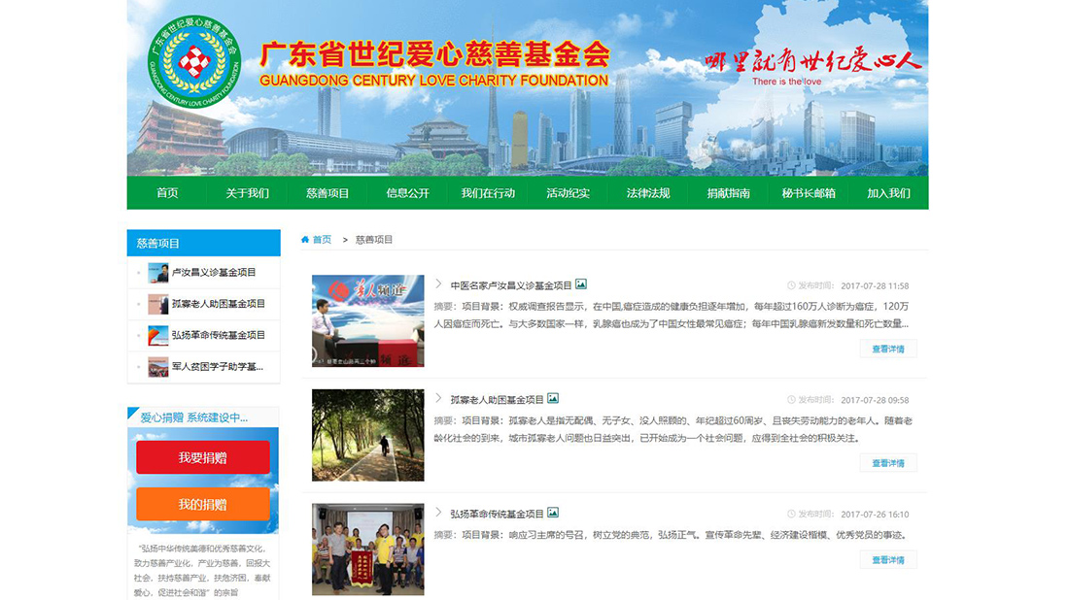Open 活动纪实 navigation item
This screenshot has width=1069, height=600.
pos(568,193)
